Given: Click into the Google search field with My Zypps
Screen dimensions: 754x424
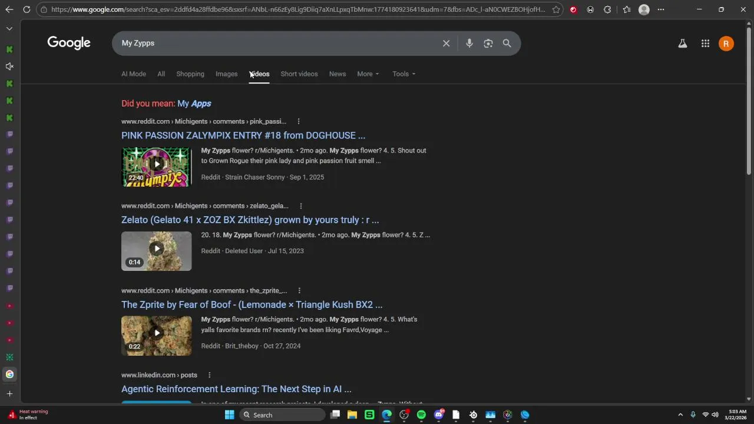Looking at the screenshot, I should click(277, 43).
